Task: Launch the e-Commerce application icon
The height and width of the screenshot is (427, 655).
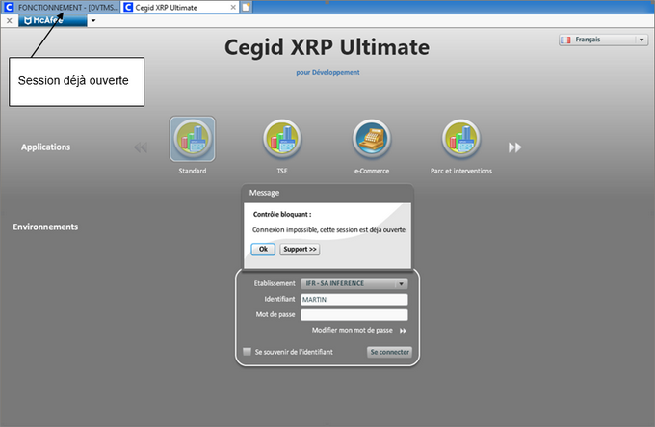Action: click(x=371, y=140)
